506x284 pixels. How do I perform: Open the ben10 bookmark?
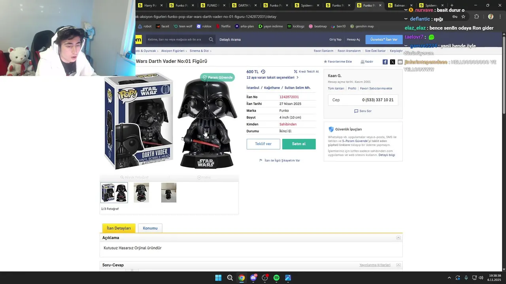[338, 26]
